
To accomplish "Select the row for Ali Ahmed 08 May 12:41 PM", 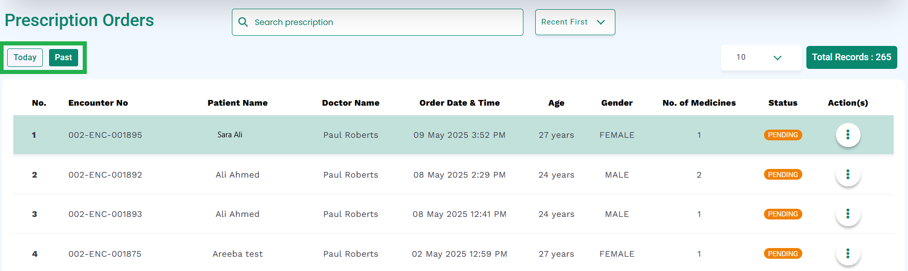I will tap(453, 214).
